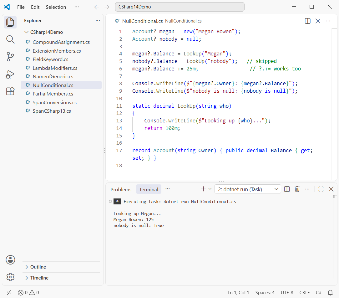339x298 pixels.
Task: Click Ln 1, Col 1 to go to line
Action: [x=238, y=293]
